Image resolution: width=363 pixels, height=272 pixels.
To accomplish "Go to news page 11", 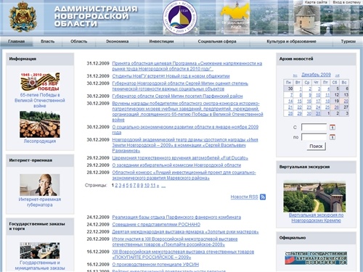I will point(153,186).
